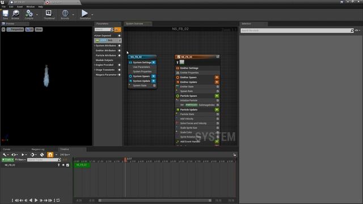Add module to Emitter Update
Image resolution: width=363 pixels, height=204 pixels.
click(217, 82)
